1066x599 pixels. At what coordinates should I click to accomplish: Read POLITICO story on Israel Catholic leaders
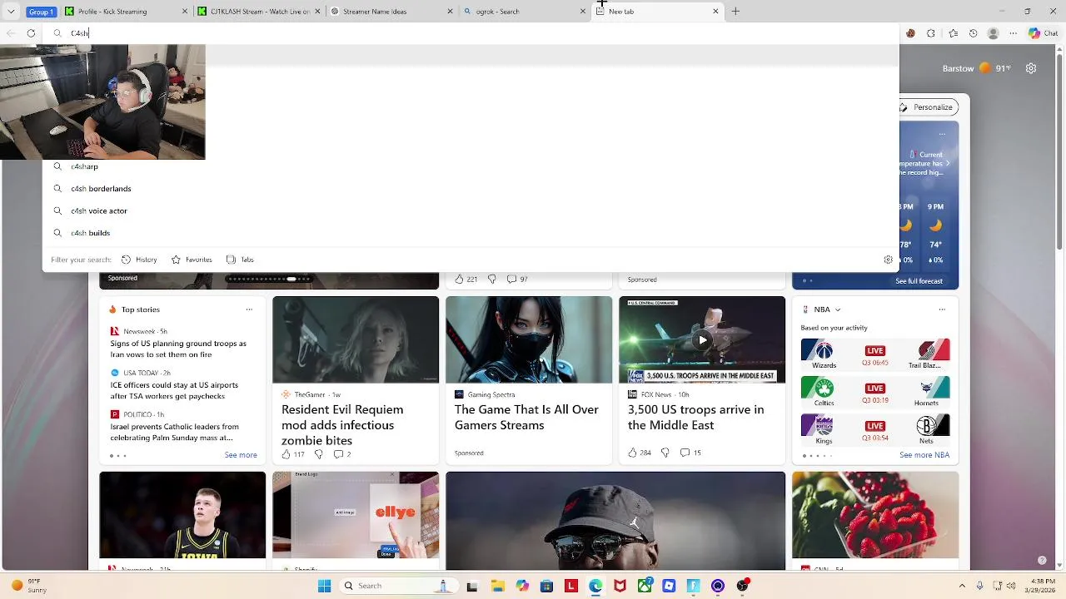coord(175,432)
